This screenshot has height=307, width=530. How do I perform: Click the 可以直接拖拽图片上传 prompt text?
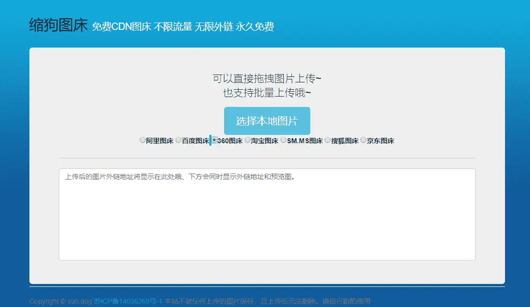[x=267, y=77]
